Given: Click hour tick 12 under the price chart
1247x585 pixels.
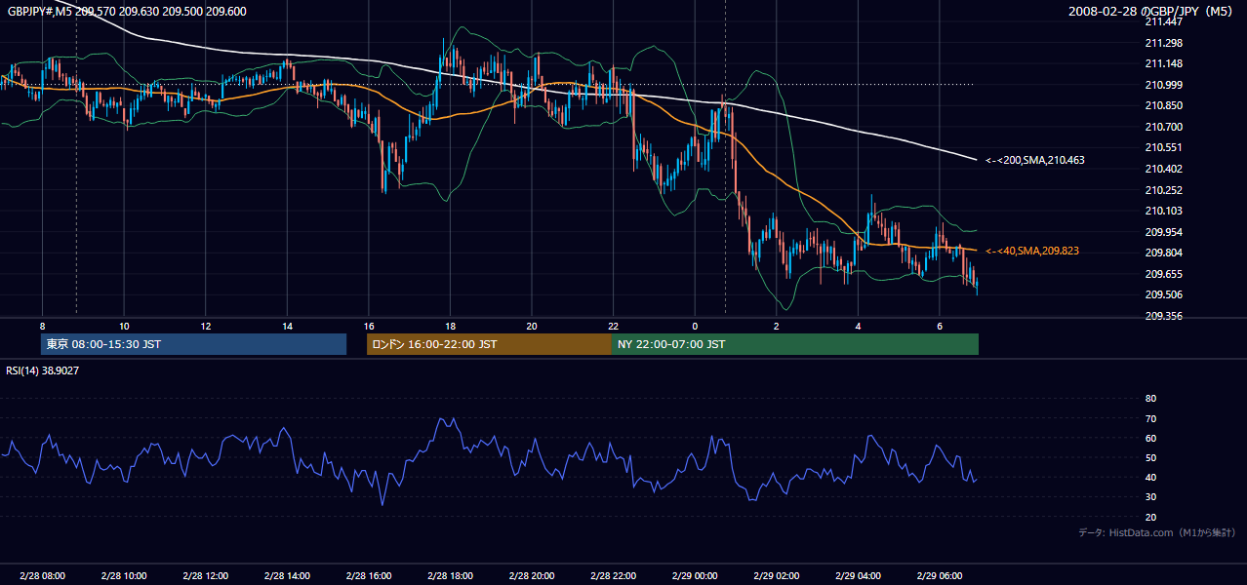Looking at the screenshot, I should coord(205,325).
